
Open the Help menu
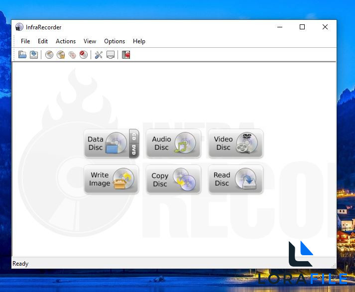pos(139,41)
